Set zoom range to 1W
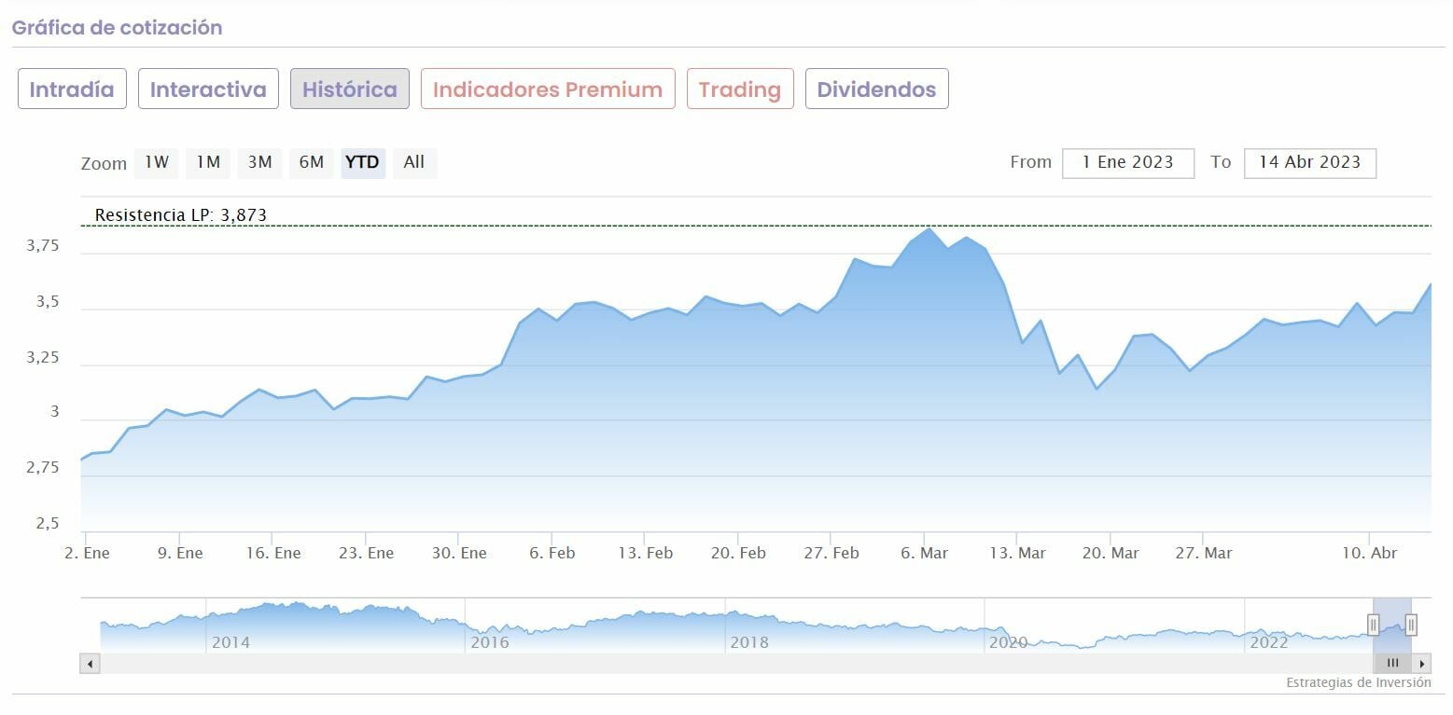Viewport: 1453px width, 715px height. click(157, 162)
